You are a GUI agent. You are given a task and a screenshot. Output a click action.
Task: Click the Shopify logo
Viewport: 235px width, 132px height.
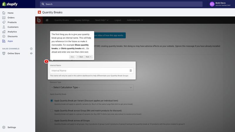pyautogui.click(x=10, y=4)
